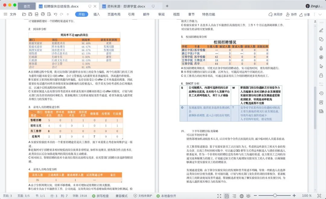Open the sliders settings icon in sidebar
This screenshot has width=326, height=199.
(x=321, y=84)
